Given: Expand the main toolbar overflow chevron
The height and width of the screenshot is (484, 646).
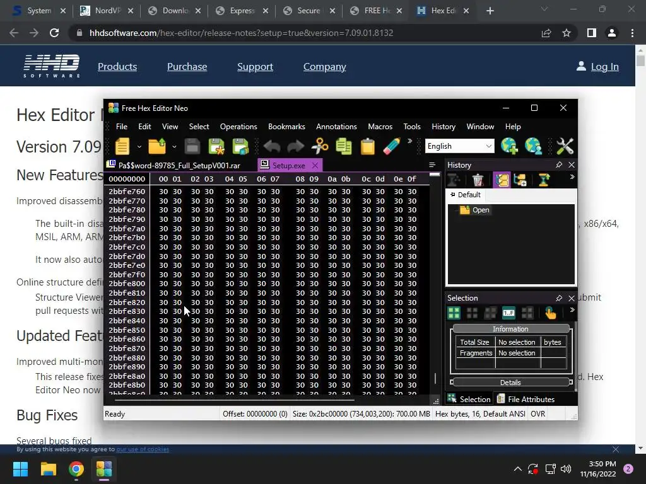Looking at the screenshot, I should (x=409, y=141).
